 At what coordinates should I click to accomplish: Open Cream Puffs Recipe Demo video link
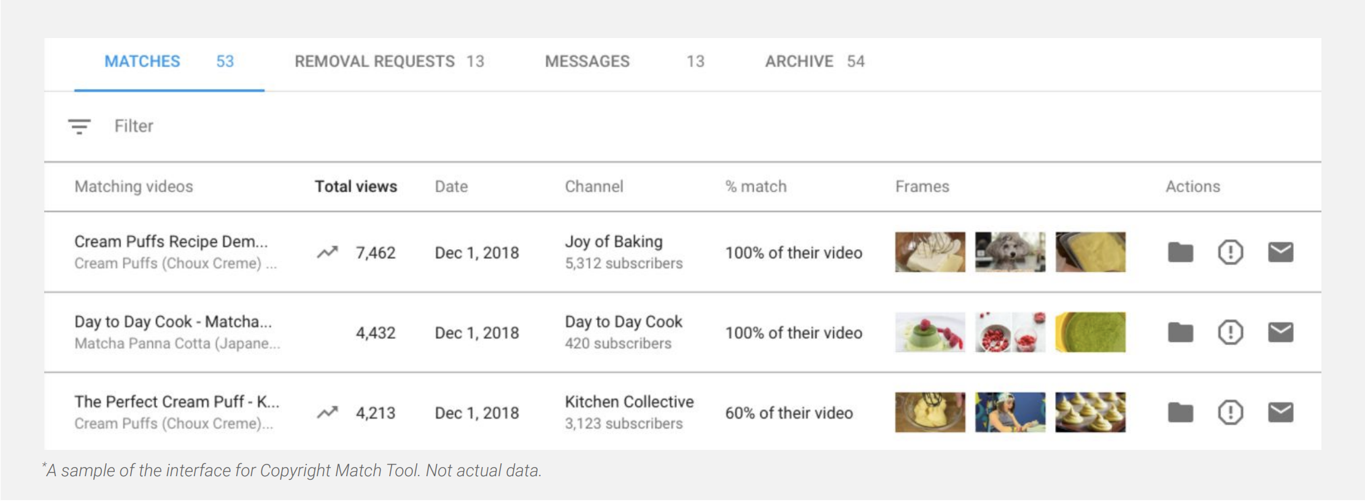pos(171,242)
